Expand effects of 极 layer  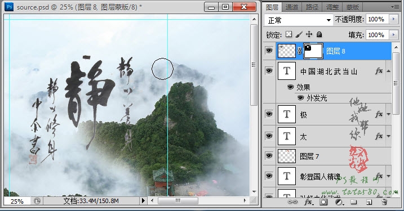pyautogui.click(x=388, y=114)
